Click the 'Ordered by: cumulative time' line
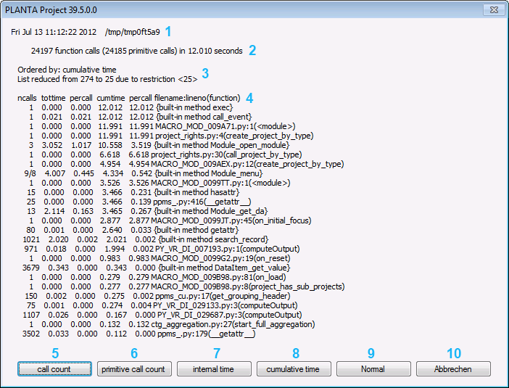This screenshot has width=509, height=388. 67,70
